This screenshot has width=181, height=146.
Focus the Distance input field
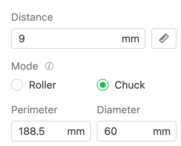(x=78, y=39)
